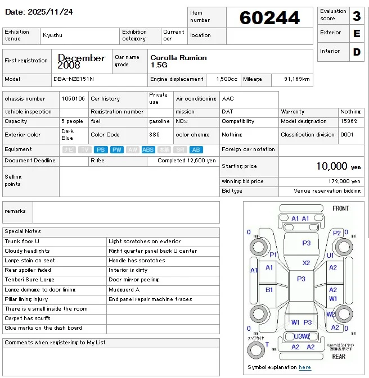
Task: Click the AB airbag equipment badge
Action: [x=196, y=150]
